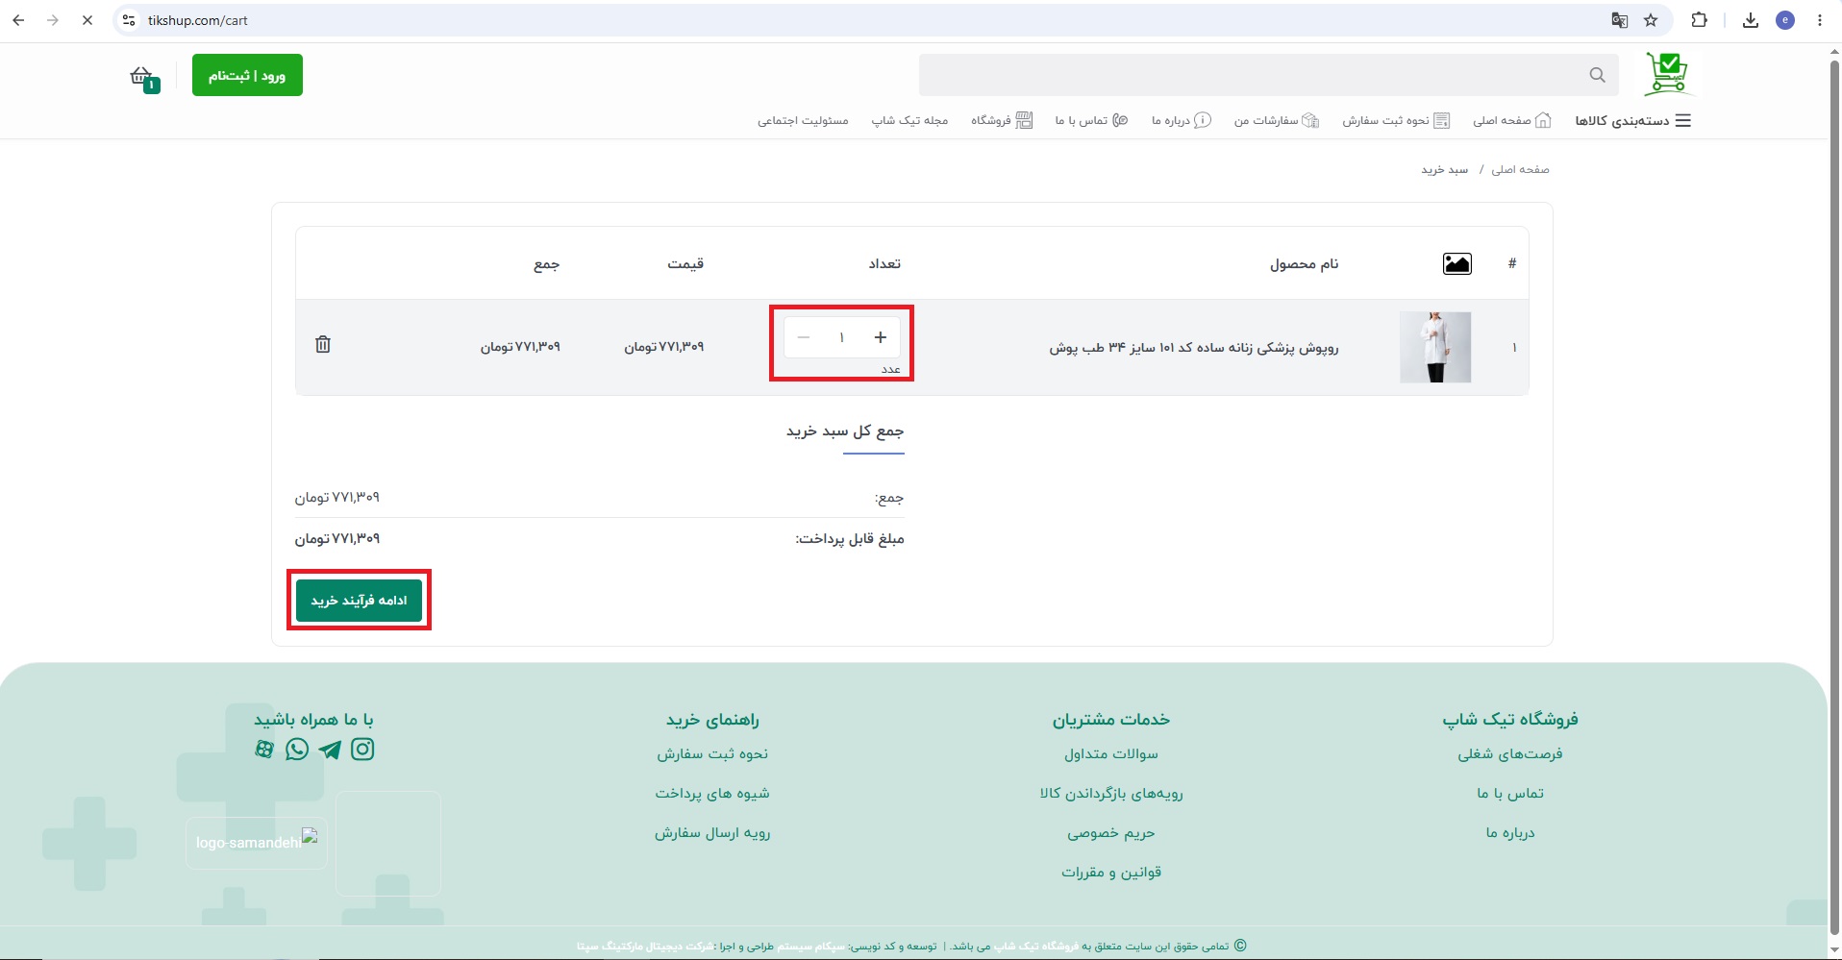Decrease quantity with the minus button
1842x960 pixels.
click(804, 337)
